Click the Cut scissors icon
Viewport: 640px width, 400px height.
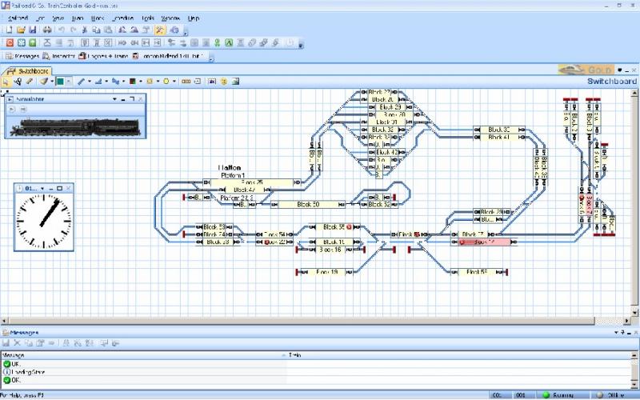85,30
